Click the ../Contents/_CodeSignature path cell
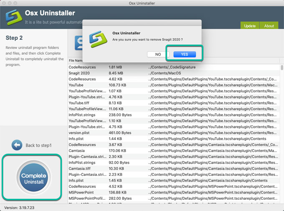 (172, 67)
